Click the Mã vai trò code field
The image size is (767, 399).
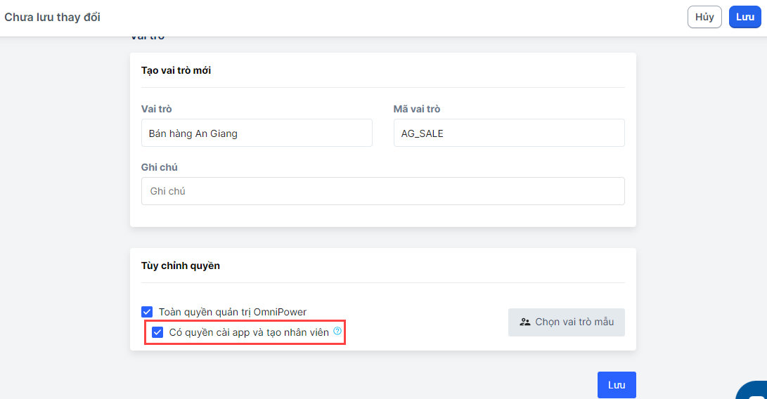click(x=509, y=133)
